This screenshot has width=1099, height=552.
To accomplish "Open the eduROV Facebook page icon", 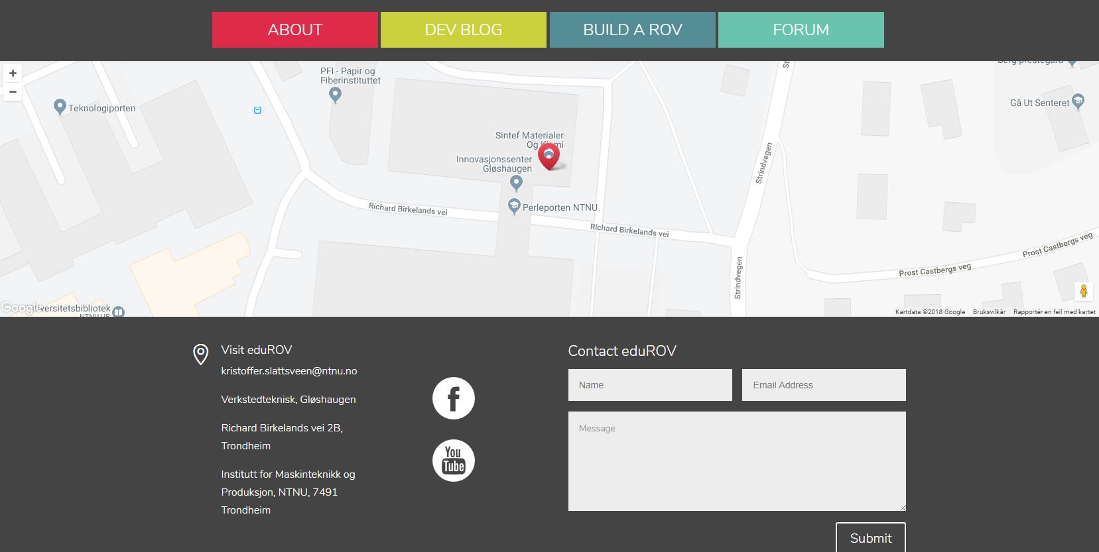I will click(454, 398).
